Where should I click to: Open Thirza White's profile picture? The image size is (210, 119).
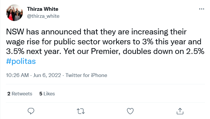14,13
